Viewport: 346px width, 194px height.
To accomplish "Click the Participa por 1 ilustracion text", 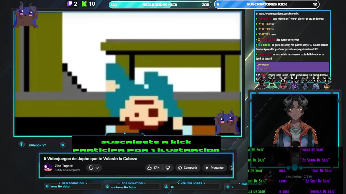I will pyautogui.click(x=146, y=150).
